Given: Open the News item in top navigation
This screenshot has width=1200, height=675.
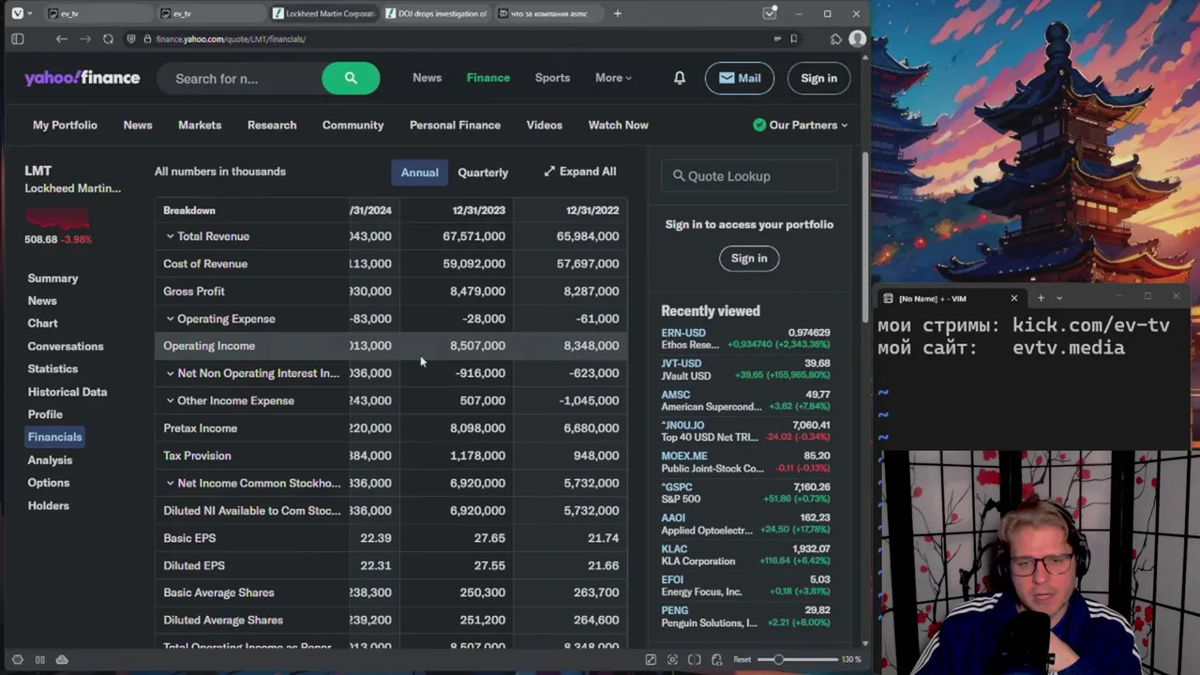Looking at the screenshot, I should [x=427, y=78].
